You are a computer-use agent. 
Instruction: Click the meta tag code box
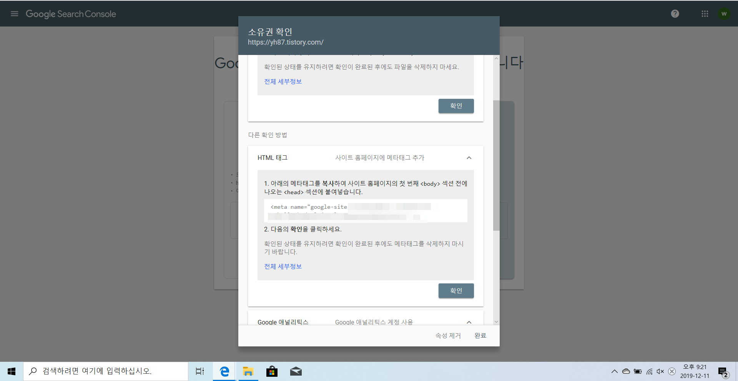click(x=366, y=210)
